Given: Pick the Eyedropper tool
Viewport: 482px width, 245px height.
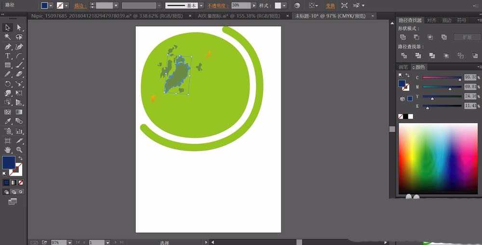Looking at the screenshot, I should click(x=8, y=122).
